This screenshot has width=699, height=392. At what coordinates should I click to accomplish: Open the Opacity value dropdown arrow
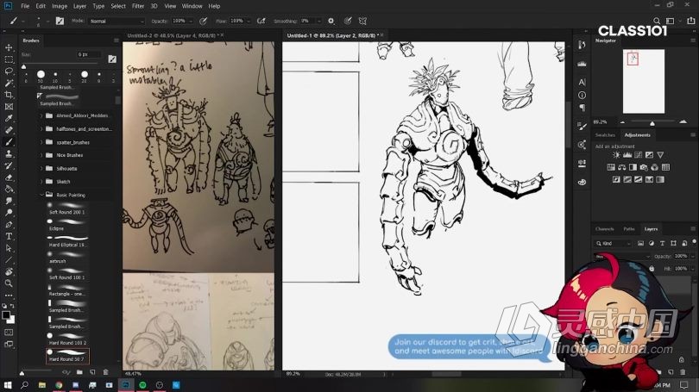191,21
